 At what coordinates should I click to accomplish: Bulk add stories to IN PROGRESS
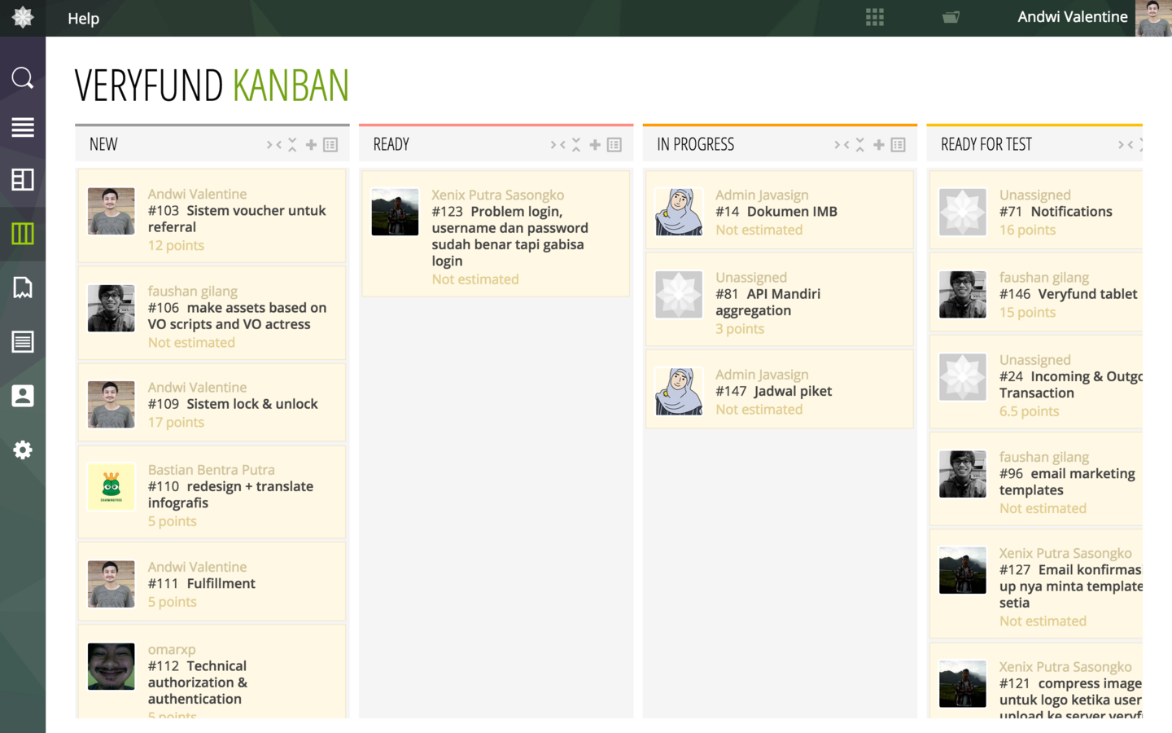pyautogui.click(x=899, y=145)
